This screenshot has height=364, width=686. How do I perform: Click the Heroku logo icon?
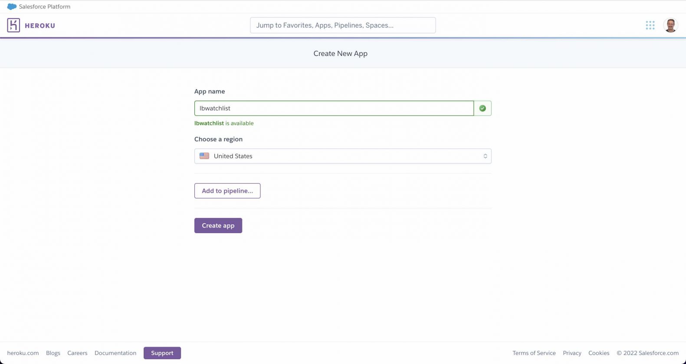(13, 25)
